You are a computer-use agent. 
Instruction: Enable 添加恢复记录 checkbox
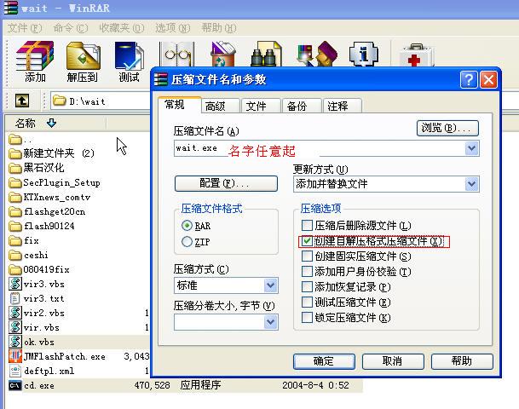[x=307, y=286]
